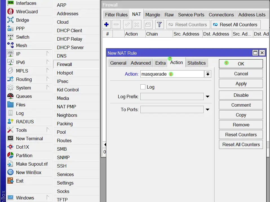Viewport: 270px width, 202px height.
Task: Click Reset All Counters in Firewall toolbar
Action: point(236,25)
